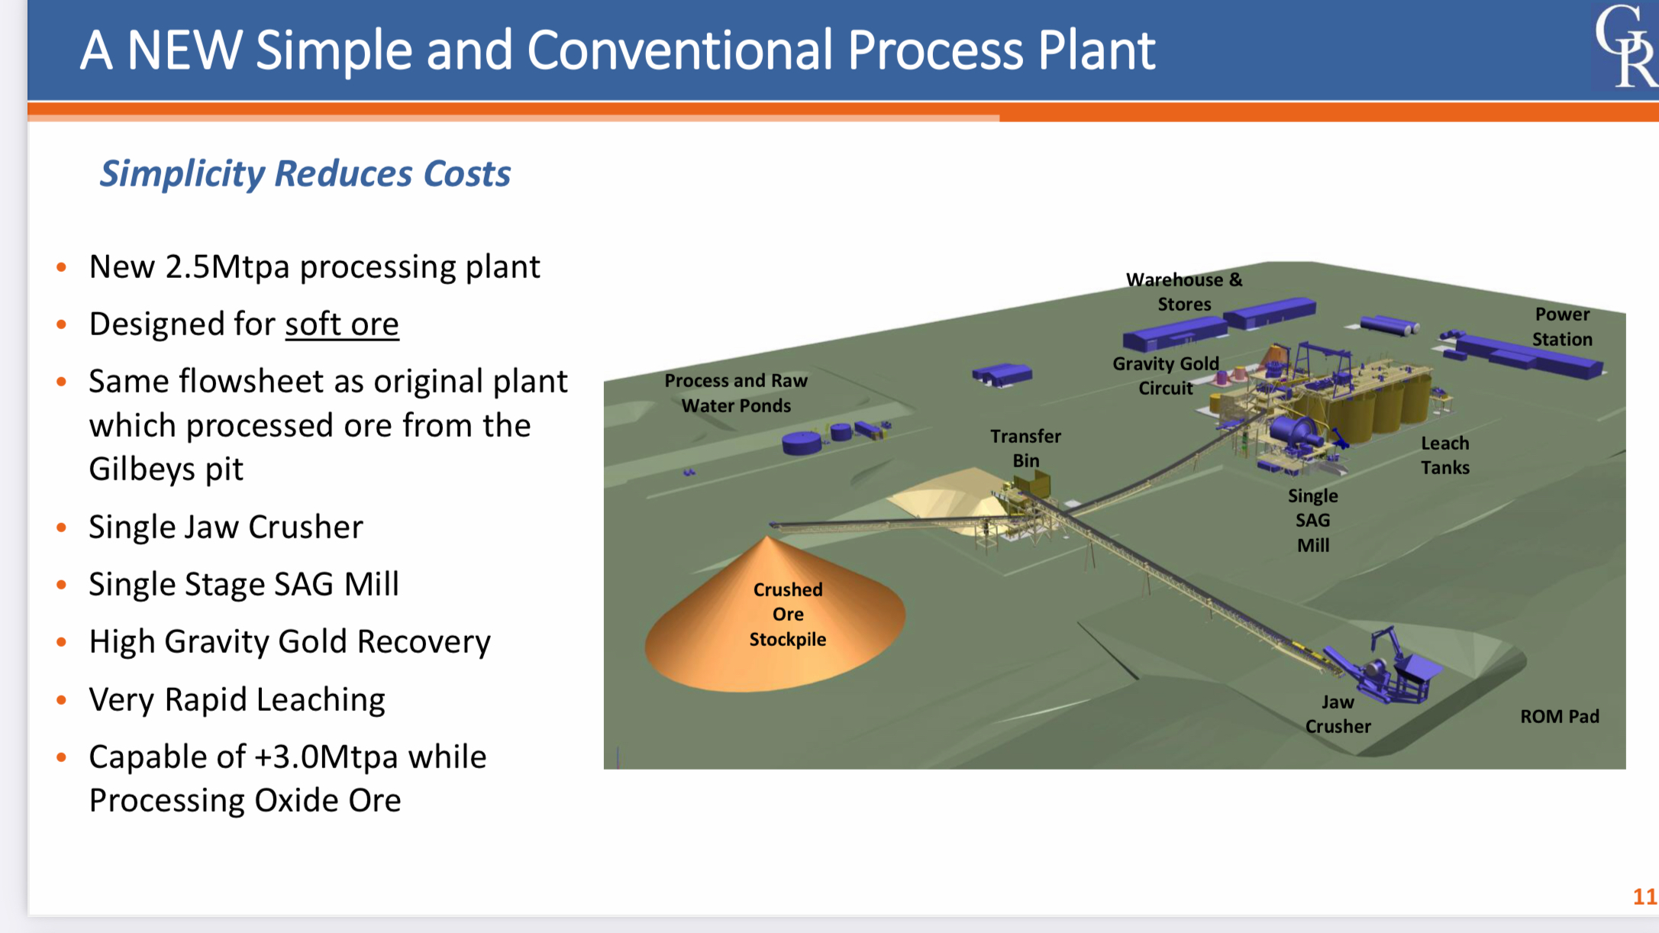
Task: Click the 'ROM Pad' label
Action: (1559, 716)
